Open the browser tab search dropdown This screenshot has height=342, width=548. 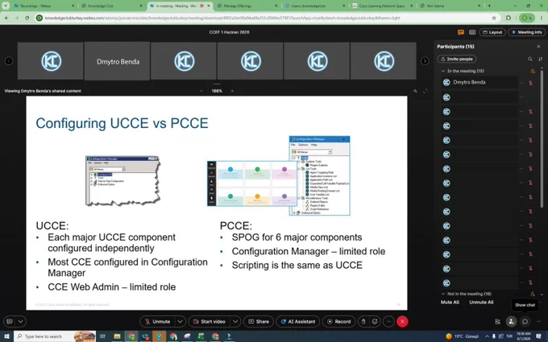[6, 6]
